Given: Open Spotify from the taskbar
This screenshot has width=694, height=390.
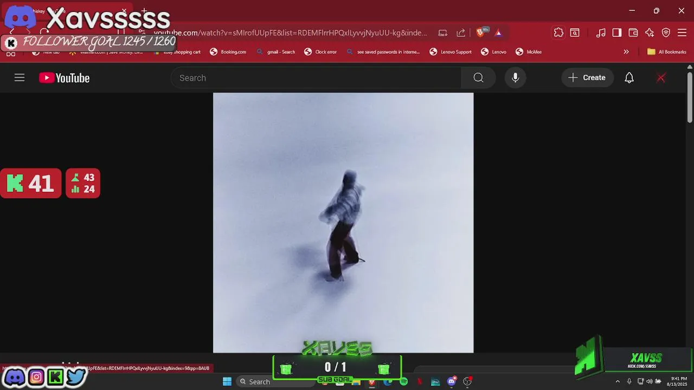Looking at the screenshot, I should tap(403, 382).
